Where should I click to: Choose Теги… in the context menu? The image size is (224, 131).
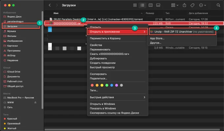(x=94, y=90)
